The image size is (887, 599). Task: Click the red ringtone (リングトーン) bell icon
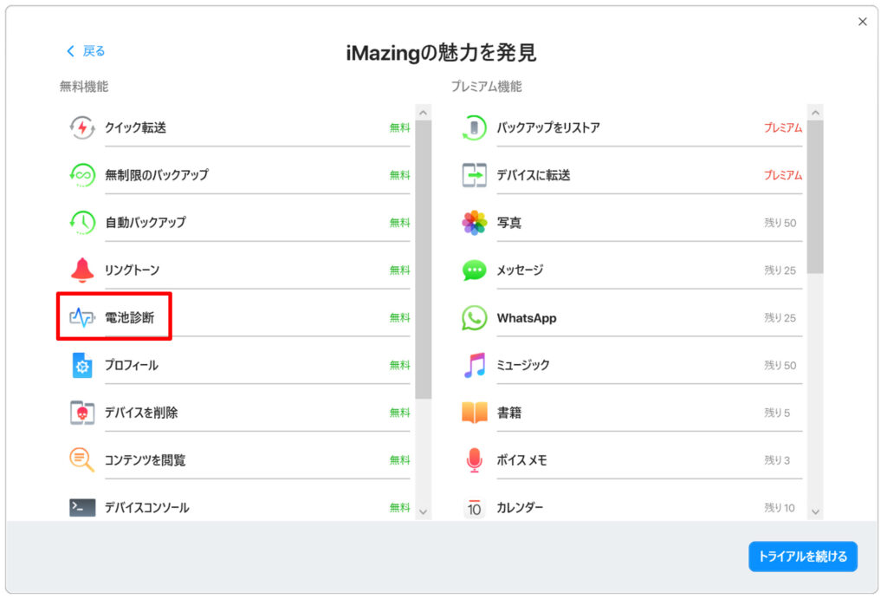tap(82, 270)
